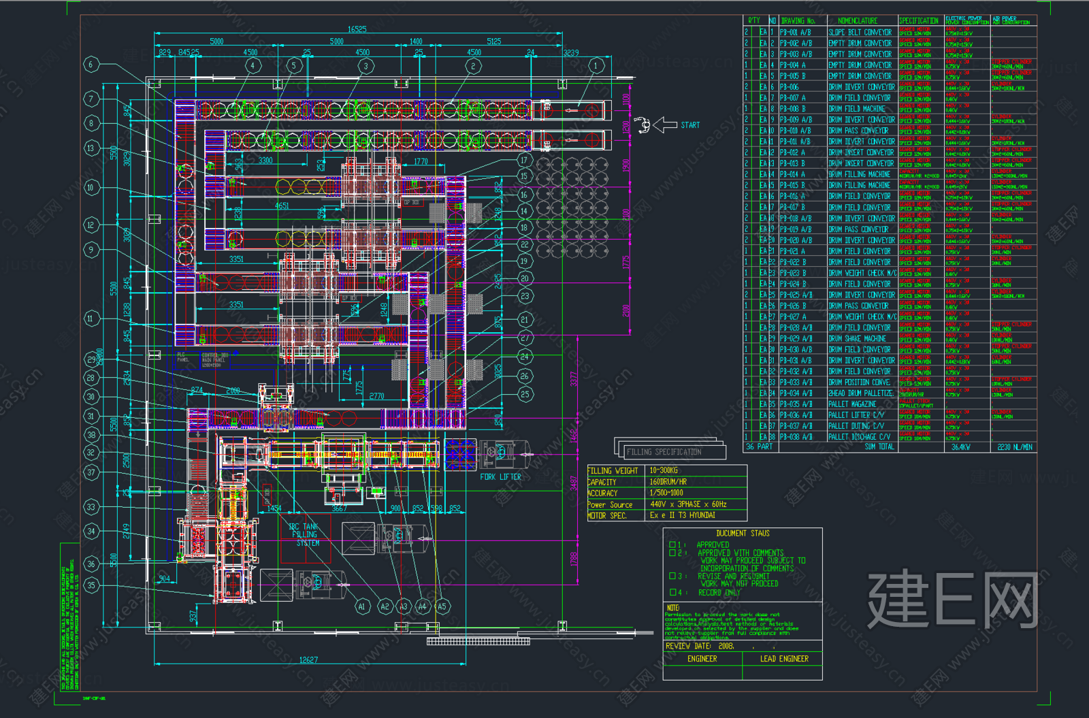Click the 16525 overall dimension text
The height and width of the screenshot is (718, 1089).
[357, 29]
